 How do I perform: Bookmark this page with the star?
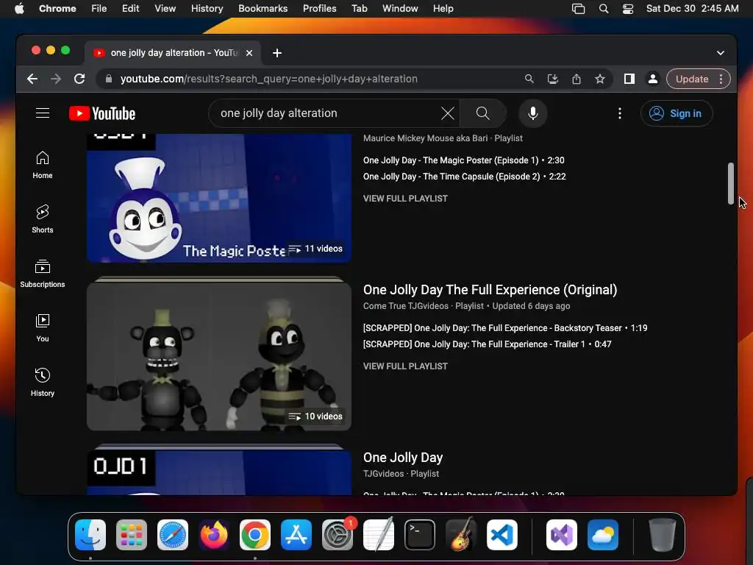(x=600, y=79)
